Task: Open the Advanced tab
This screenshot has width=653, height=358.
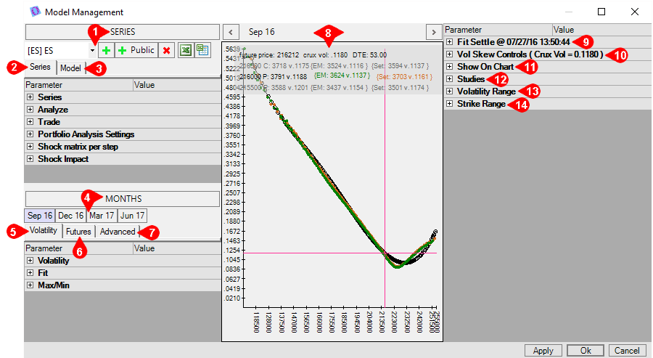Action: tap(117, 232)
